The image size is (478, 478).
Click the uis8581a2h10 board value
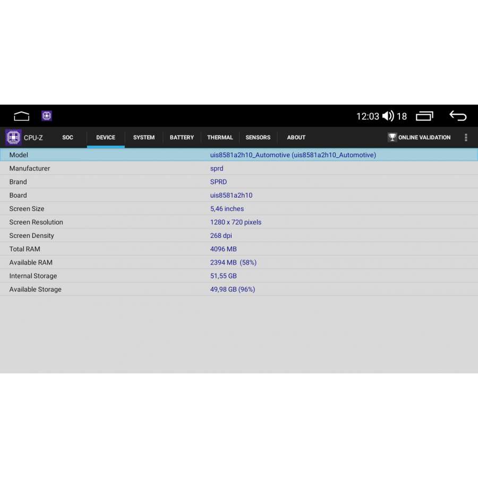232,195
